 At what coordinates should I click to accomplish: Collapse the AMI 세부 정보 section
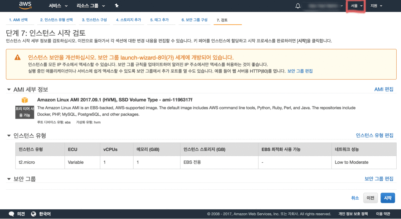coord(9,90)
